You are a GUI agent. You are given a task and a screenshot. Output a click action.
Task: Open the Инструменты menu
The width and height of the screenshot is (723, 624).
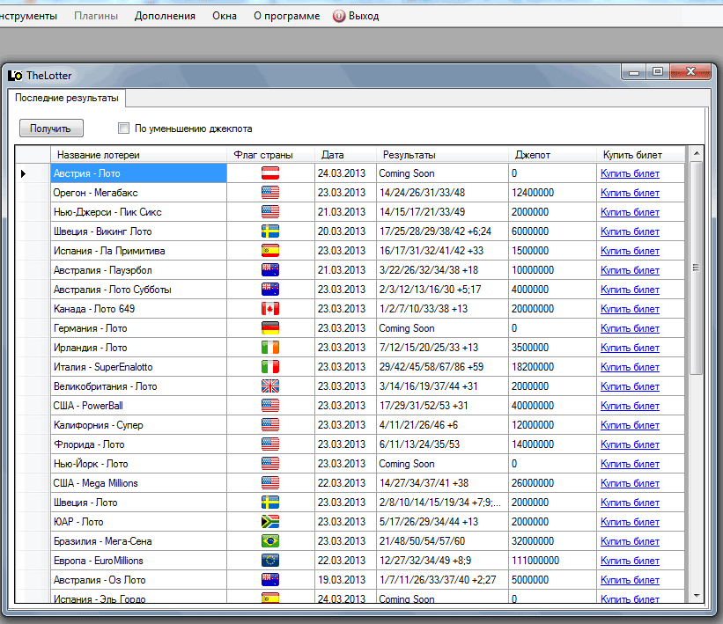28,16
